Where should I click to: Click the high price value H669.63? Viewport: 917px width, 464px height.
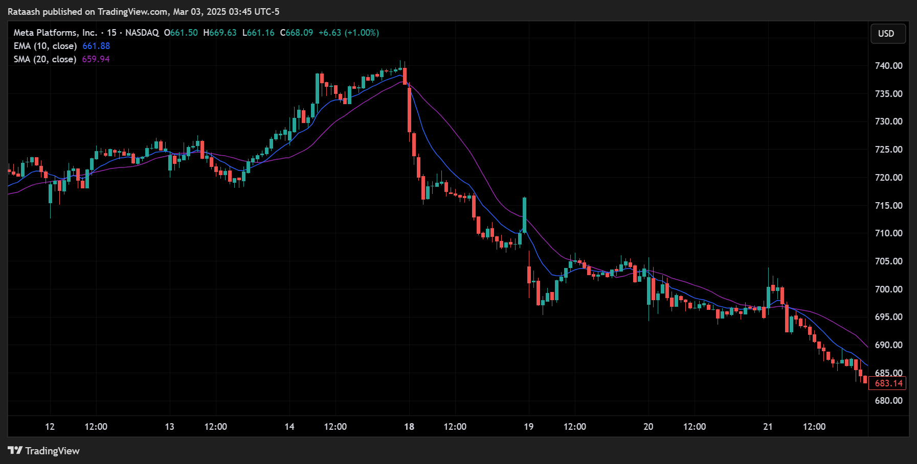[x=220, y=33]
